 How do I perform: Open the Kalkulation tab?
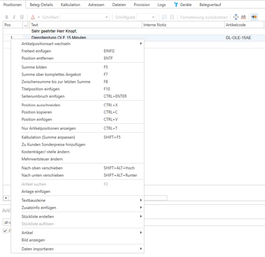(x=70, y=5)
